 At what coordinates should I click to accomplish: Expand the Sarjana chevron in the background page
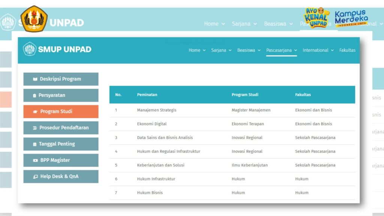coord(255,24)
